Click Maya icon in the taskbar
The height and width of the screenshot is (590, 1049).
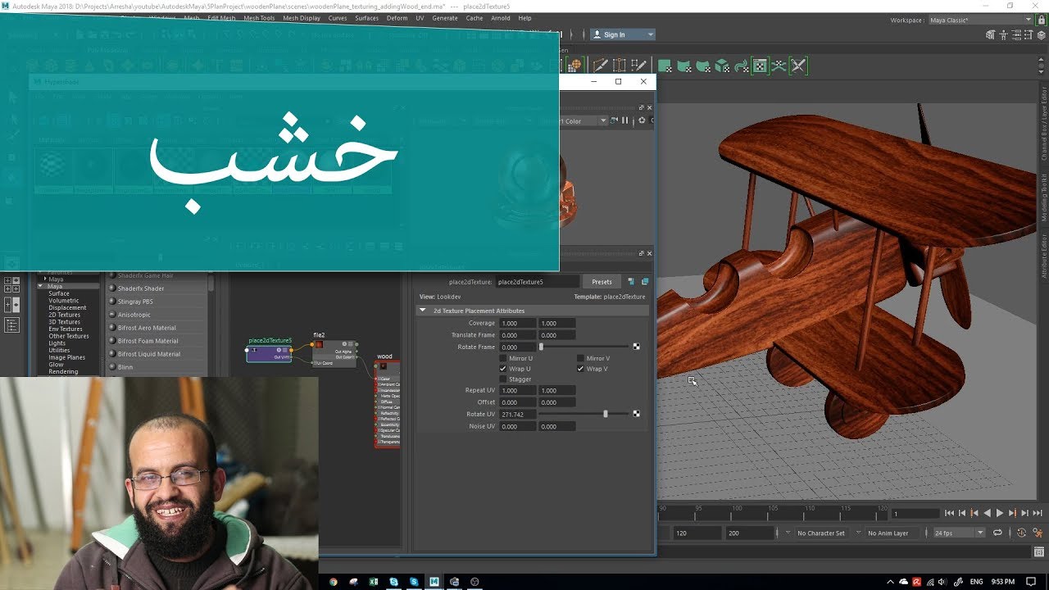point(434,582)
